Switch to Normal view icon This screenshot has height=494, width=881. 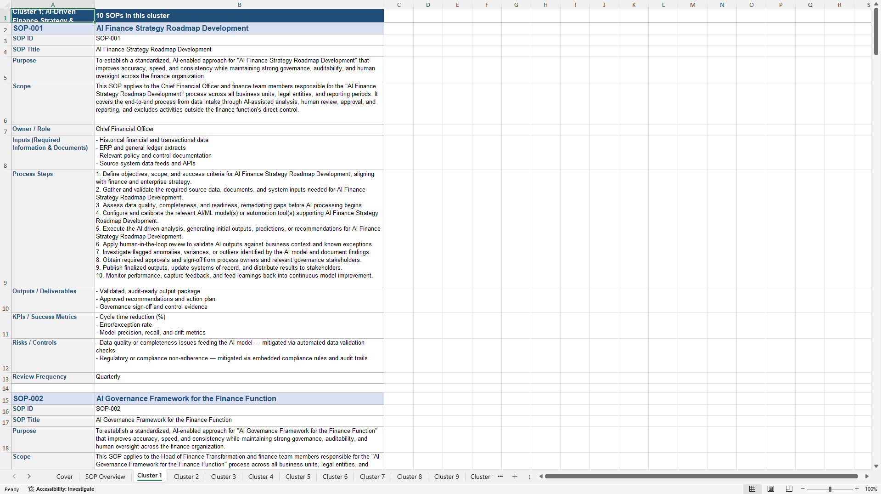tap(752, 489)
